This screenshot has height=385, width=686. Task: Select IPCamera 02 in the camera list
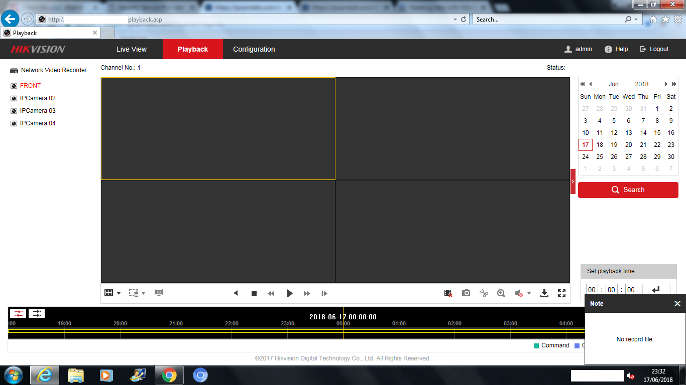(x=38, y=98)
